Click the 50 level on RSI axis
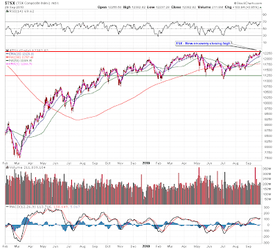 tap(265, 28)
